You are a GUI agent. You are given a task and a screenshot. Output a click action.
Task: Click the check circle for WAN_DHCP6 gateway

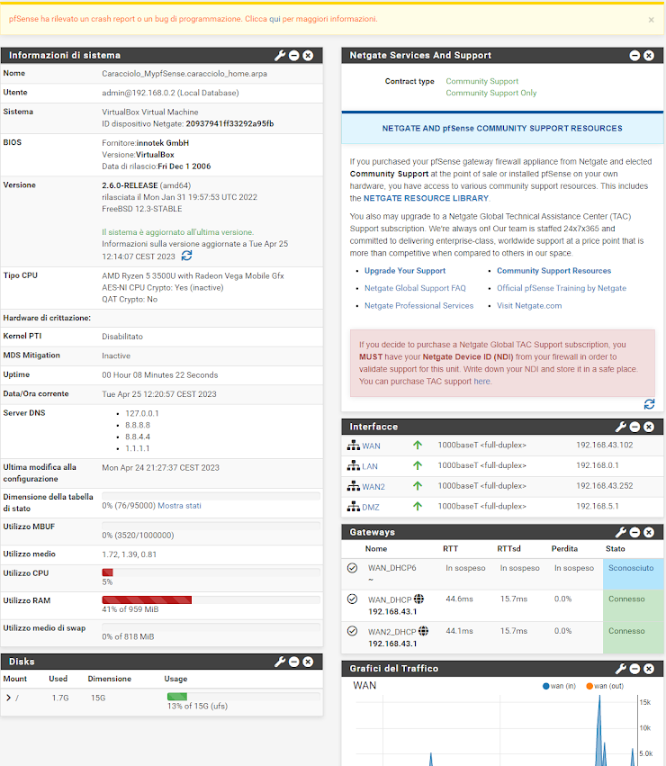(352, 568)
